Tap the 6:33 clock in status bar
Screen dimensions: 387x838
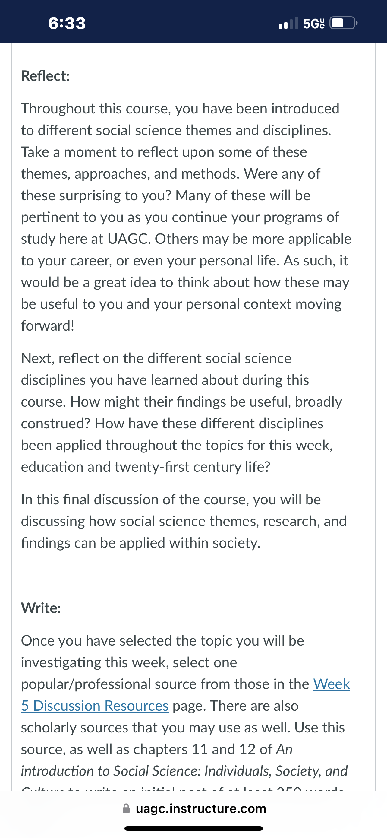[x=67, y=23]
